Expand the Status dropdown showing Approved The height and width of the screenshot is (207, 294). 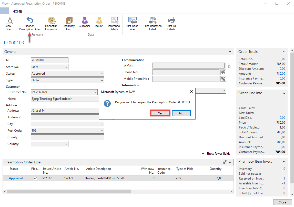tap(102, 74)
